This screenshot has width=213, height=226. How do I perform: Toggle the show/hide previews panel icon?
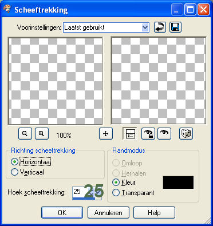coord(131,133)
